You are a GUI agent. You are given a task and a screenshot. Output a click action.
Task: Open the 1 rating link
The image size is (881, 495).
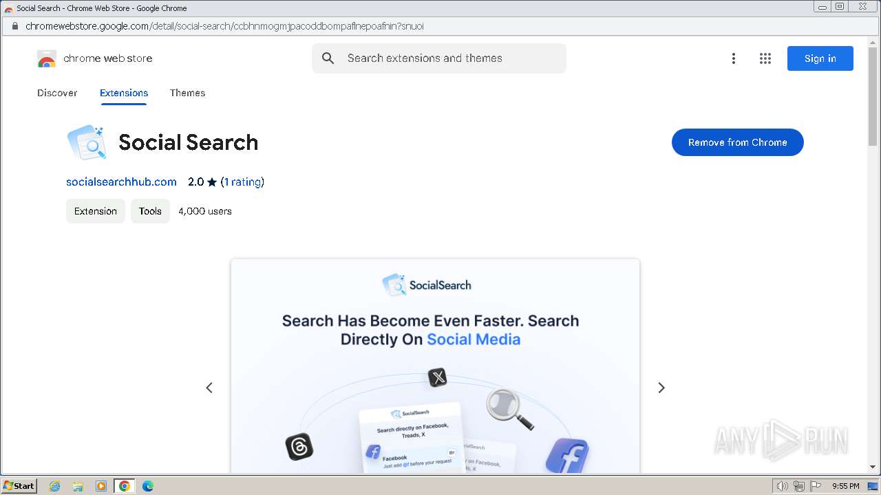click(242, 182)
